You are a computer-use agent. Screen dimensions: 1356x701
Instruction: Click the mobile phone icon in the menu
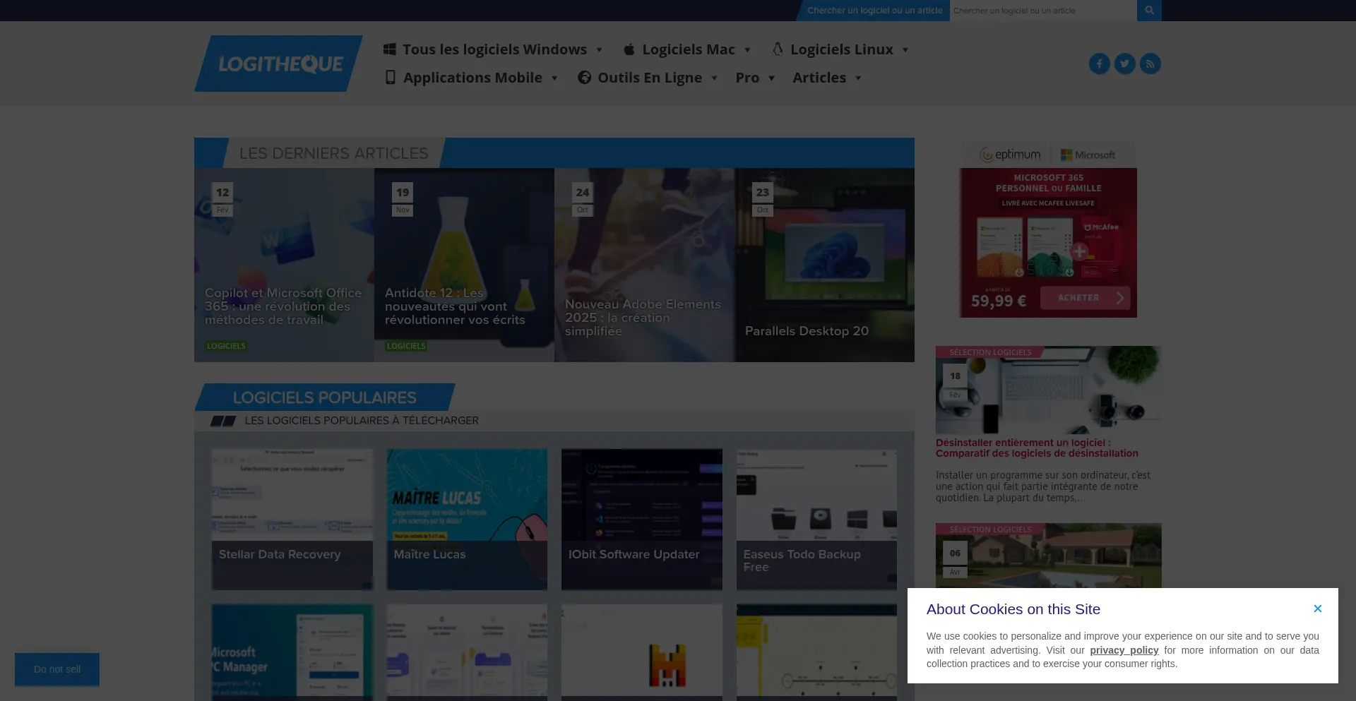[x=390, y=78]
